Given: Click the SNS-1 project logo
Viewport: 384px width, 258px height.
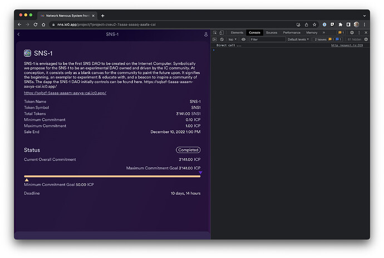Looking at the screenshot, I should 27,53.
